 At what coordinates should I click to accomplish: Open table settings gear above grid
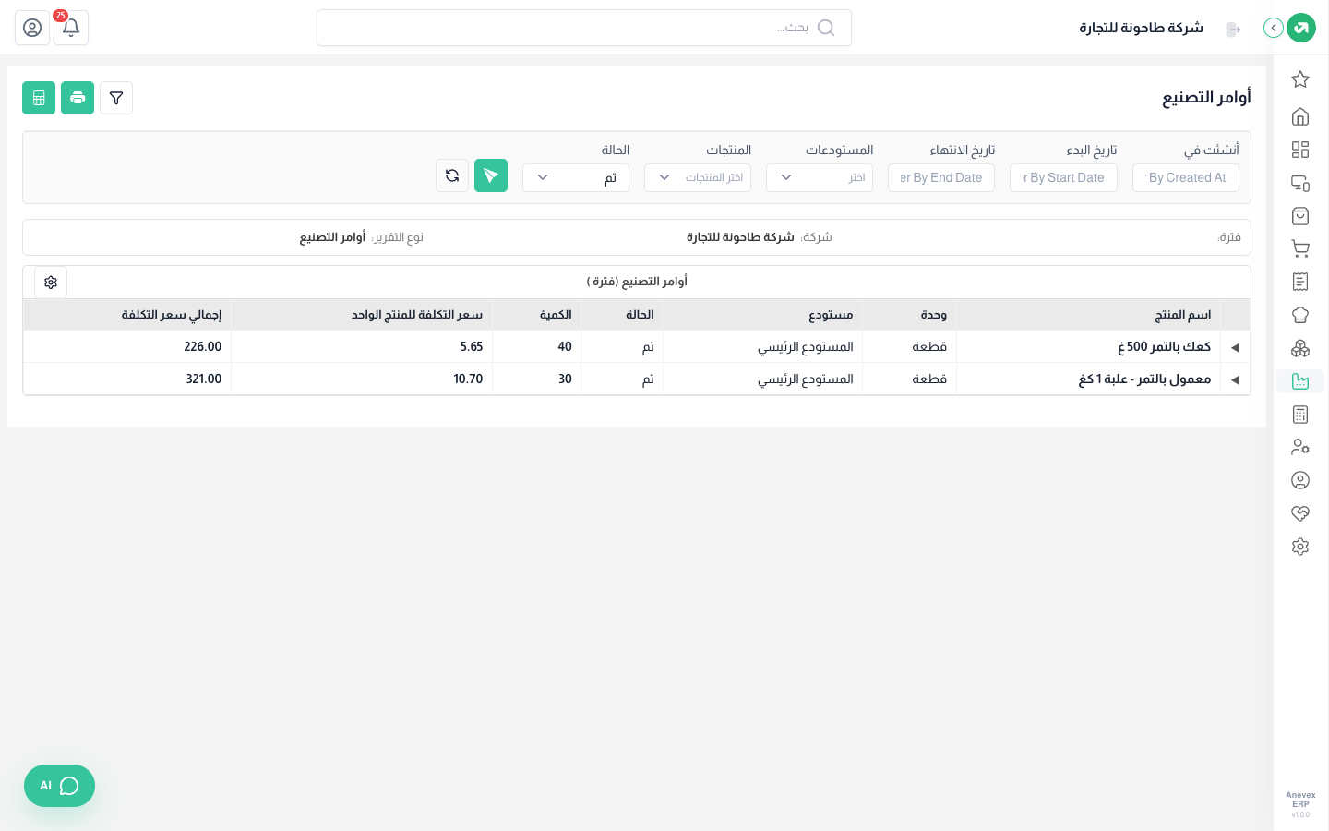pyautogui.click(x=51, y=283)
